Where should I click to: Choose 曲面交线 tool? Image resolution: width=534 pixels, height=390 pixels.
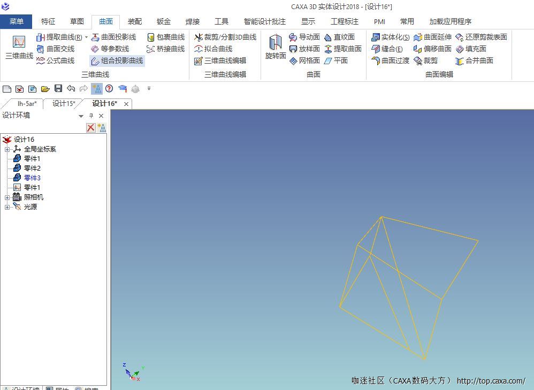pyautogui.click(x=56, y=49)
